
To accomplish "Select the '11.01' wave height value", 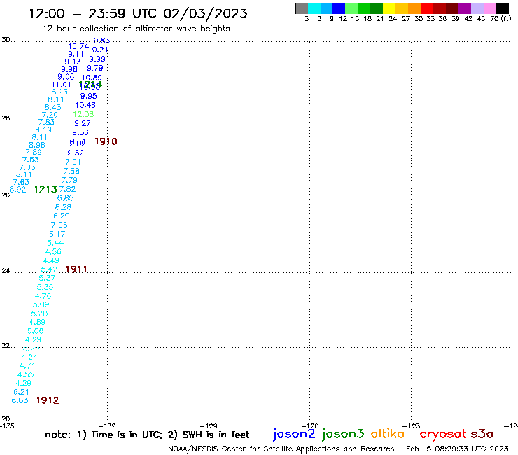I will pyautogui.click(x=61, y=85).
